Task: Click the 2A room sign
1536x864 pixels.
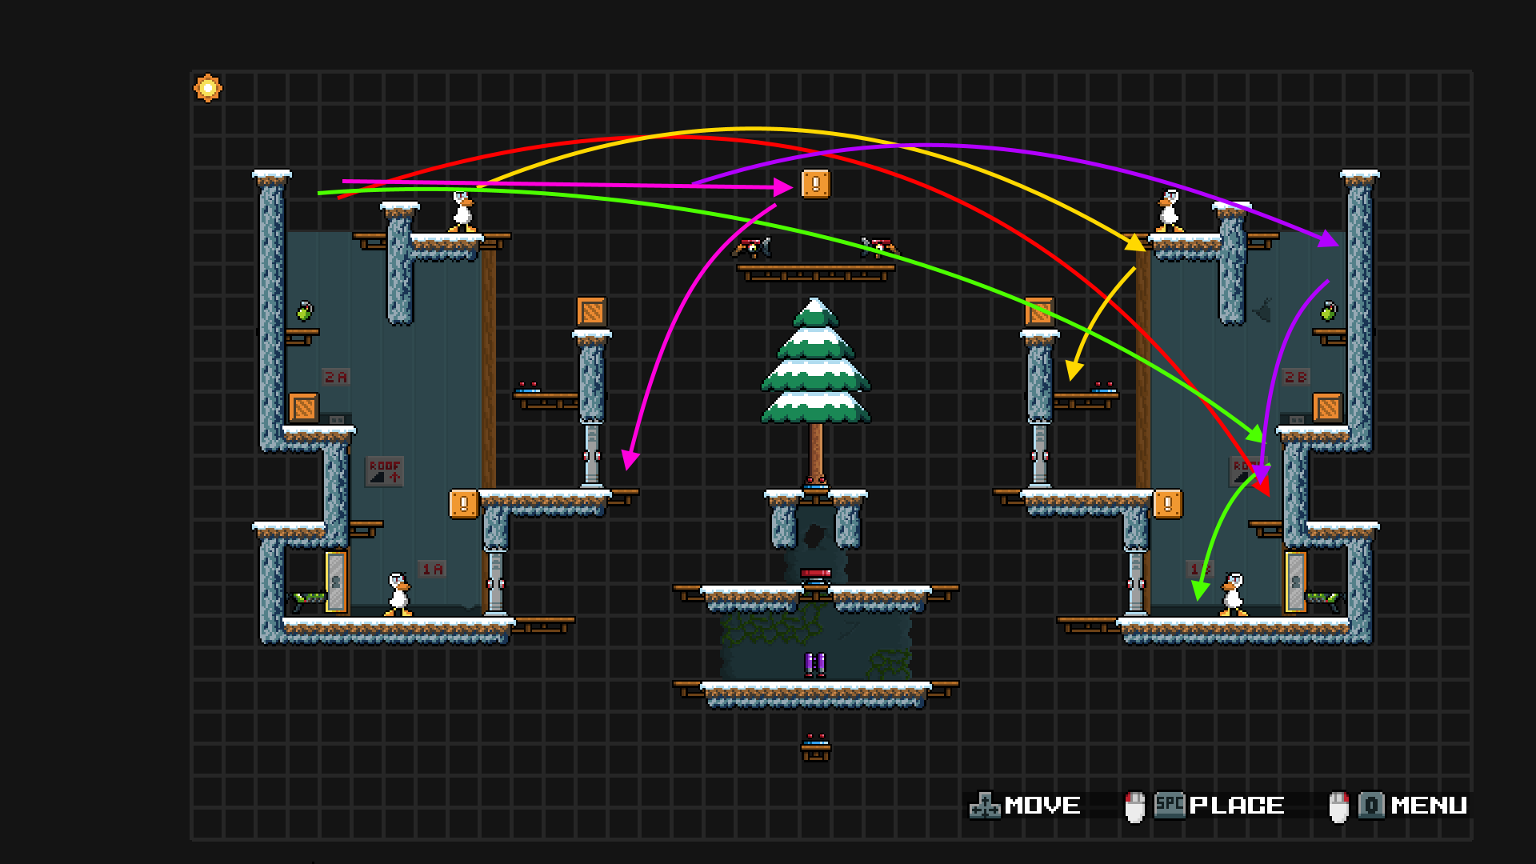Action: (335, 377)
